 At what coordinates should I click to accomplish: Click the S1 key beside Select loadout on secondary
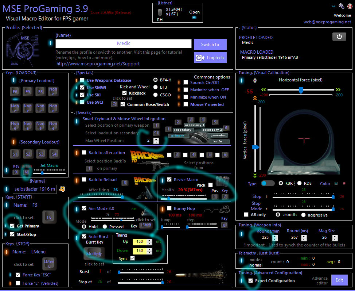click(156, 133)
